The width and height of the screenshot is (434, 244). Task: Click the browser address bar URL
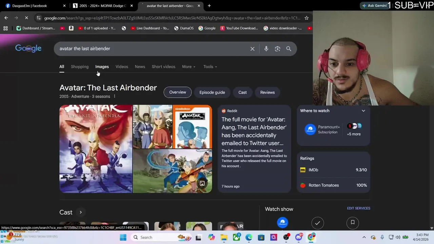tap(172, 18)
